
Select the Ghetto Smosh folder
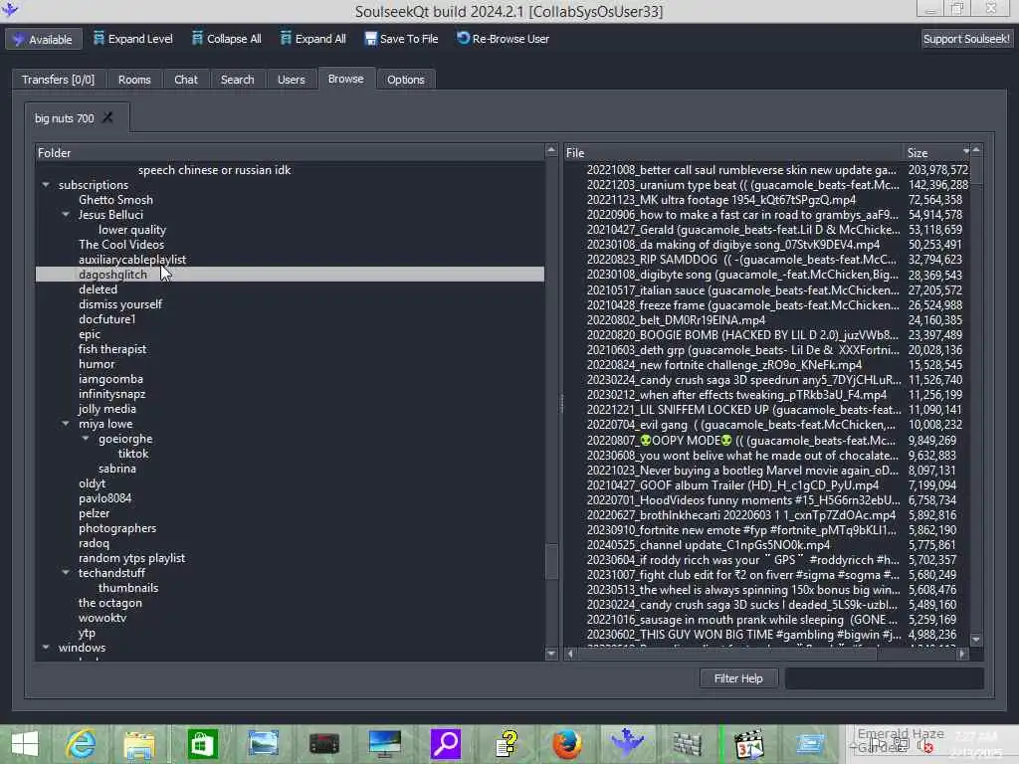click(115, 200)
